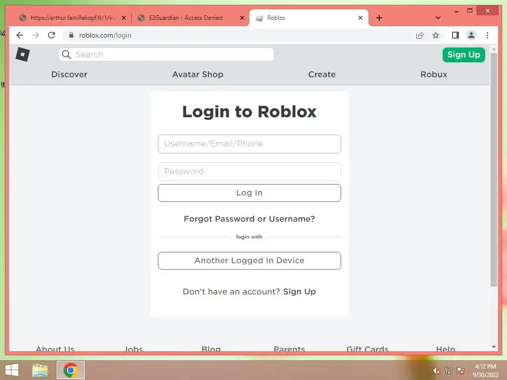Click the scrollbar down arrow
This screenshot has height=380, width=507.
pos(494,347)
